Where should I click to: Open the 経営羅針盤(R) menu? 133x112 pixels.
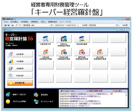53,22
